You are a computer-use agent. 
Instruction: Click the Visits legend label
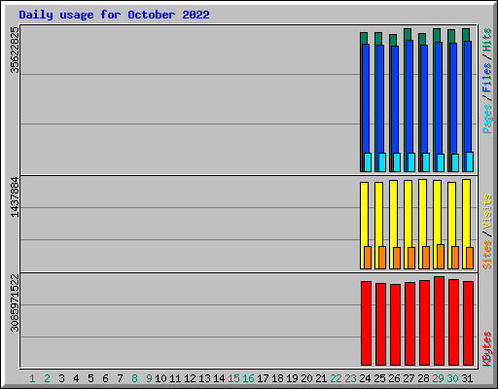tap(487, 212)
